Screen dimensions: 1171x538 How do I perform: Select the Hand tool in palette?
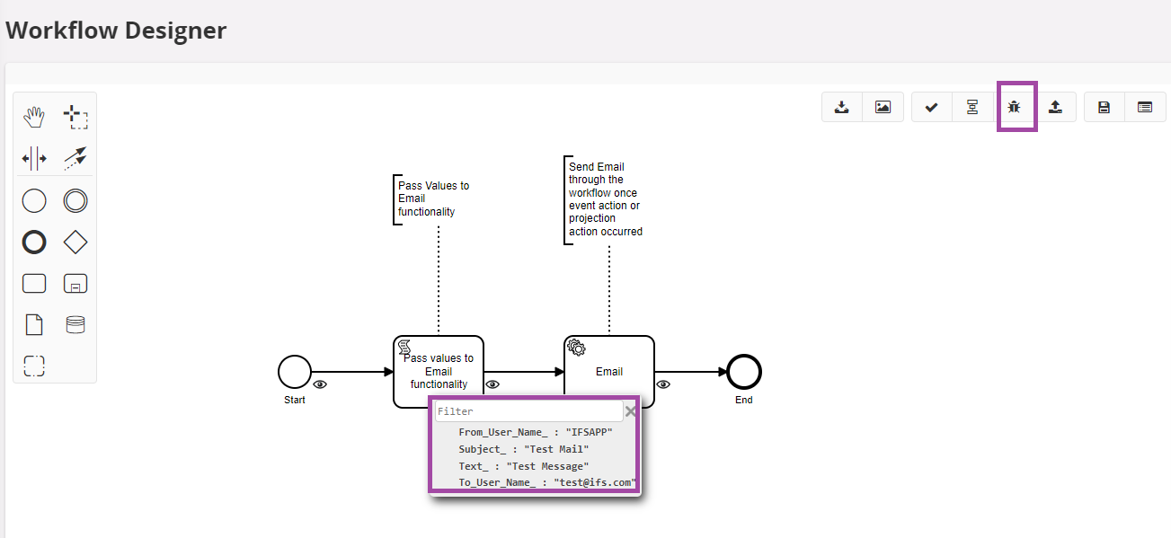pyautogui.click(x=34, y=117)
